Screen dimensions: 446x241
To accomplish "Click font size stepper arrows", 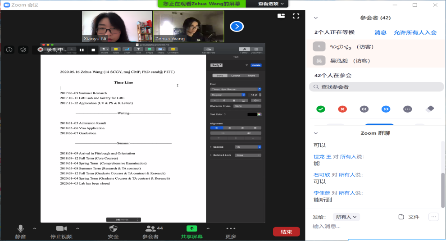I will (260, 95).
